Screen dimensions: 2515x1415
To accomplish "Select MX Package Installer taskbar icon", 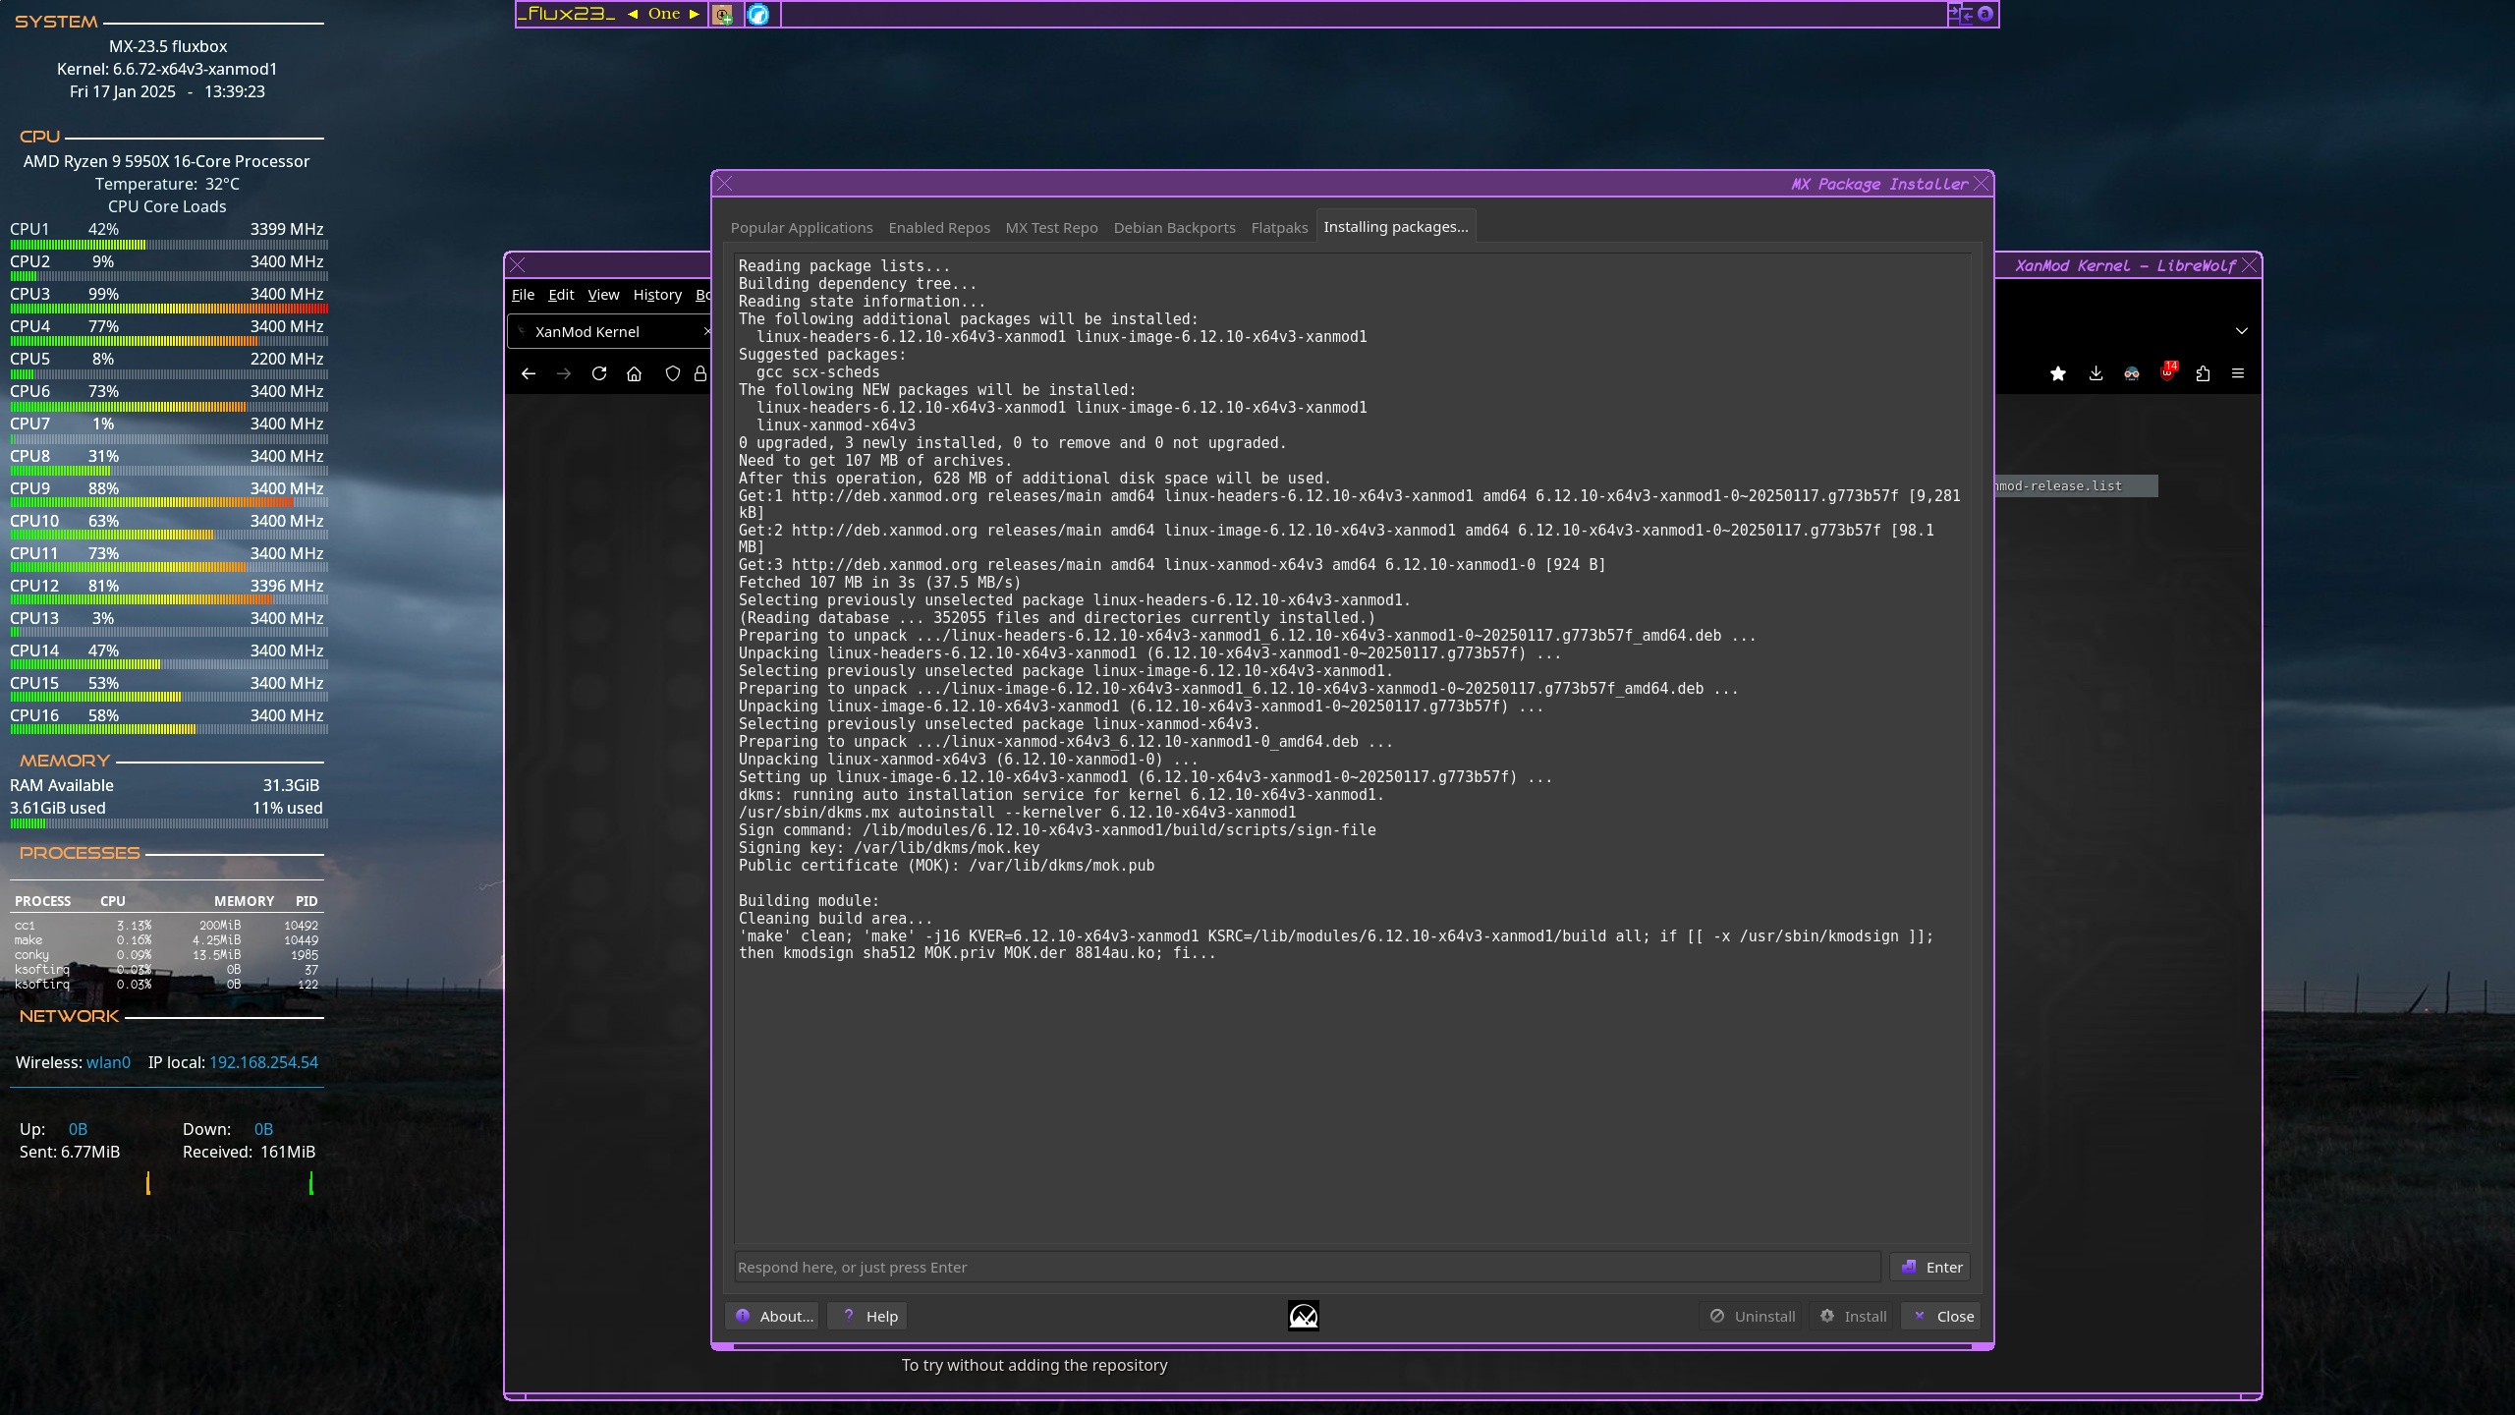I will (722, 14).
